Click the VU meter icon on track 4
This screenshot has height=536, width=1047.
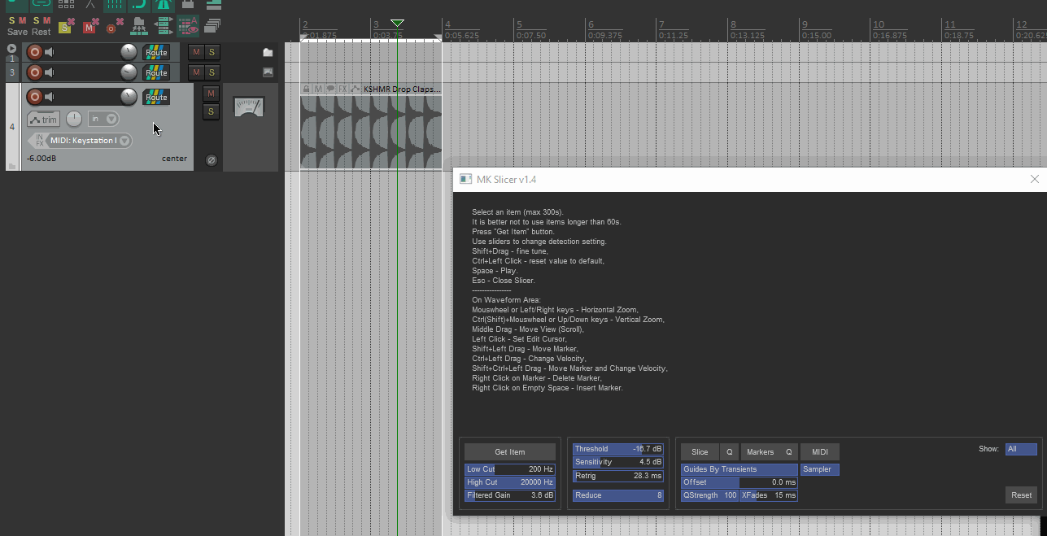tap(248, 107)
